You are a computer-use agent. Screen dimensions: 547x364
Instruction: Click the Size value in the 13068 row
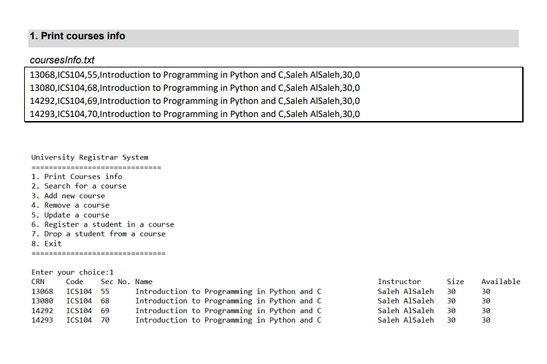(x=451, y=291)
